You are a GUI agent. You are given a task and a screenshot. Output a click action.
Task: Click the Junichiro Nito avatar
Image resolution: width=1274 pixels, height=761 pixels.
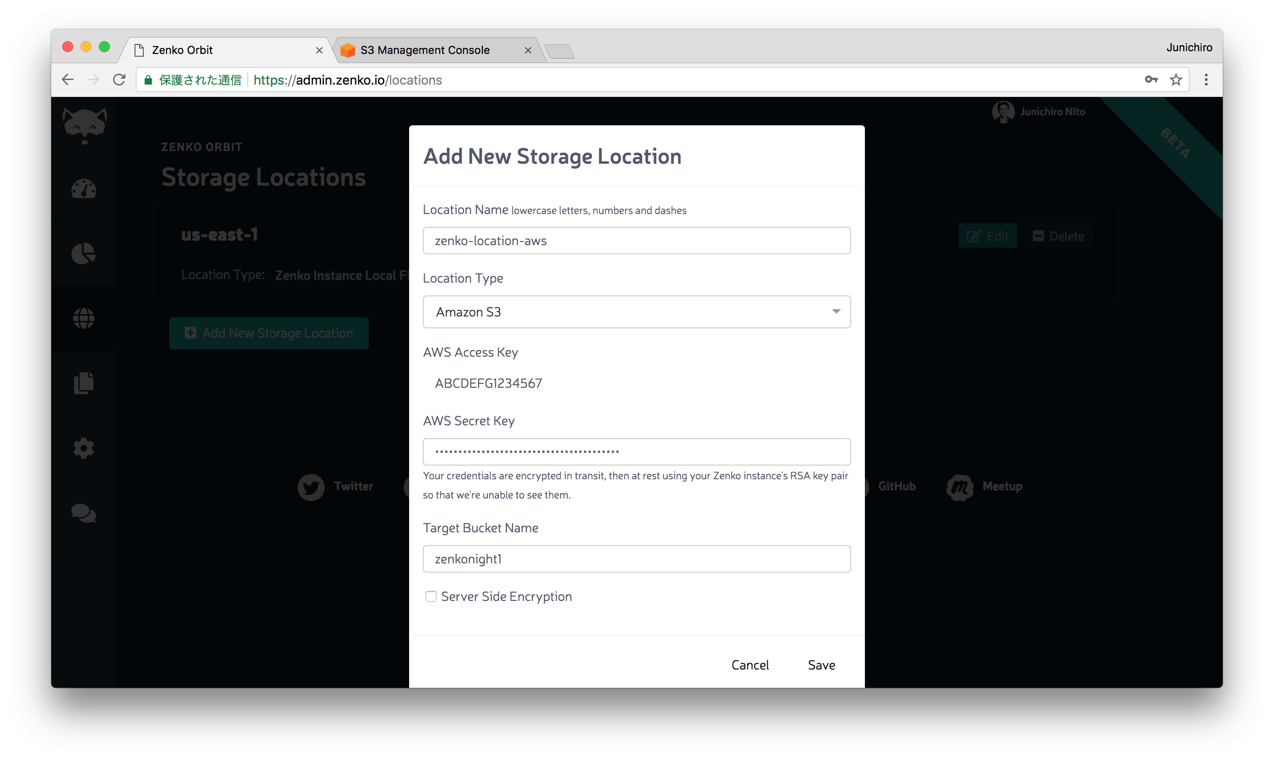pos(1003,112)
